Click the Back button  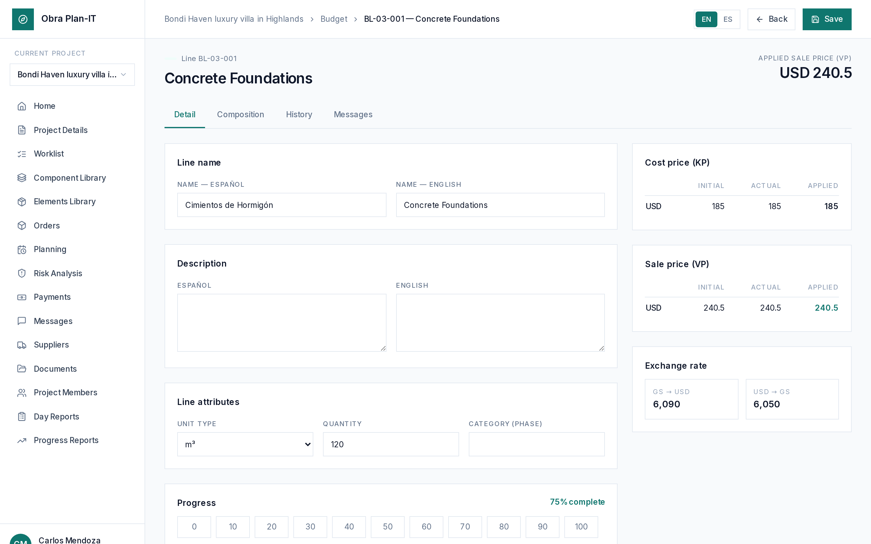[771, 19]
